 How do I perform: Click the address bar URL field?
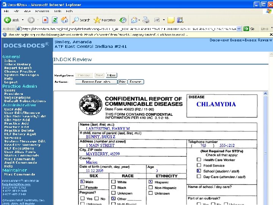tap(129, 29)
